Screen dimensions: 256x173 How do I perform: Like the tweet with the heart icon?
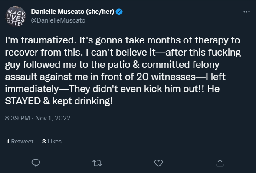click(x=158, y=163)
